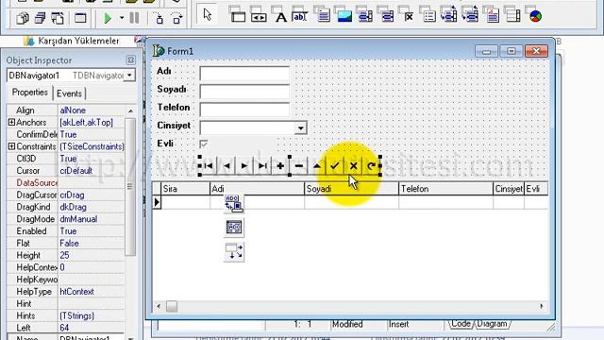
Task: Click the Adı input field
Action: pos(244,73)
